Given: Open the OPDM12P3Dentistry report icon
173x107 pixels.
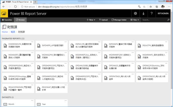Looking at the screenshot, I should point(139,67).
